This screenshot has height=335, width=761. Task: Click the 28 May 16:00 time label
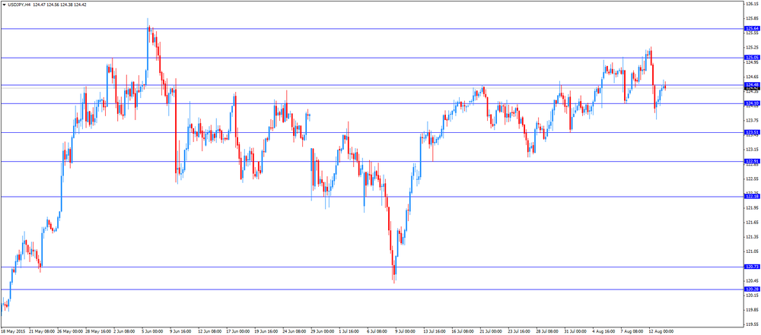point(98,331)
